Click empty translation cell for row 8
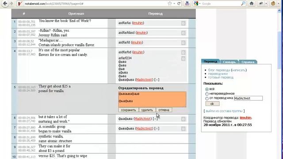Screen dimensions: 283x159 [x=152, y=139]
